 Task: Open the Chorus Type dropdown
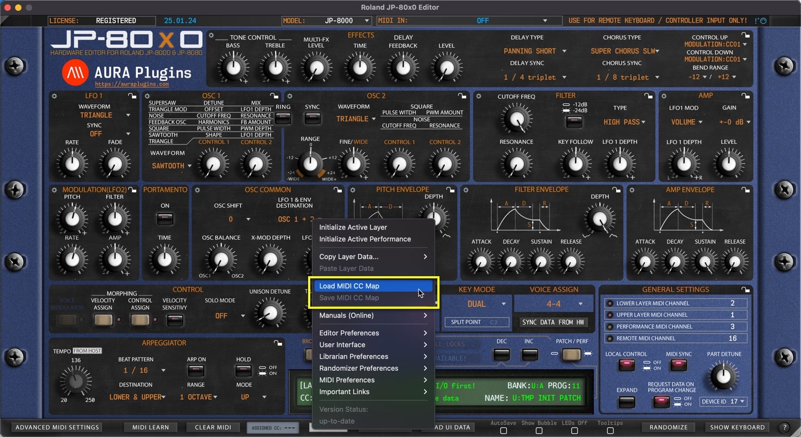tap(625, 51)
